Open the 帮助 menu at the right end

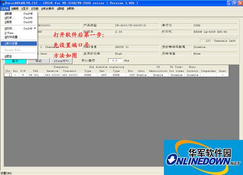tap(71, 9)
